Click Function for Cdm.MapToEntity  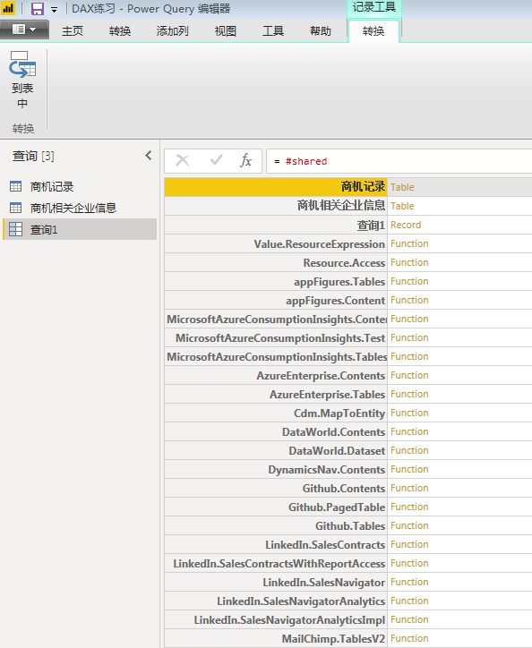[409, 413]
